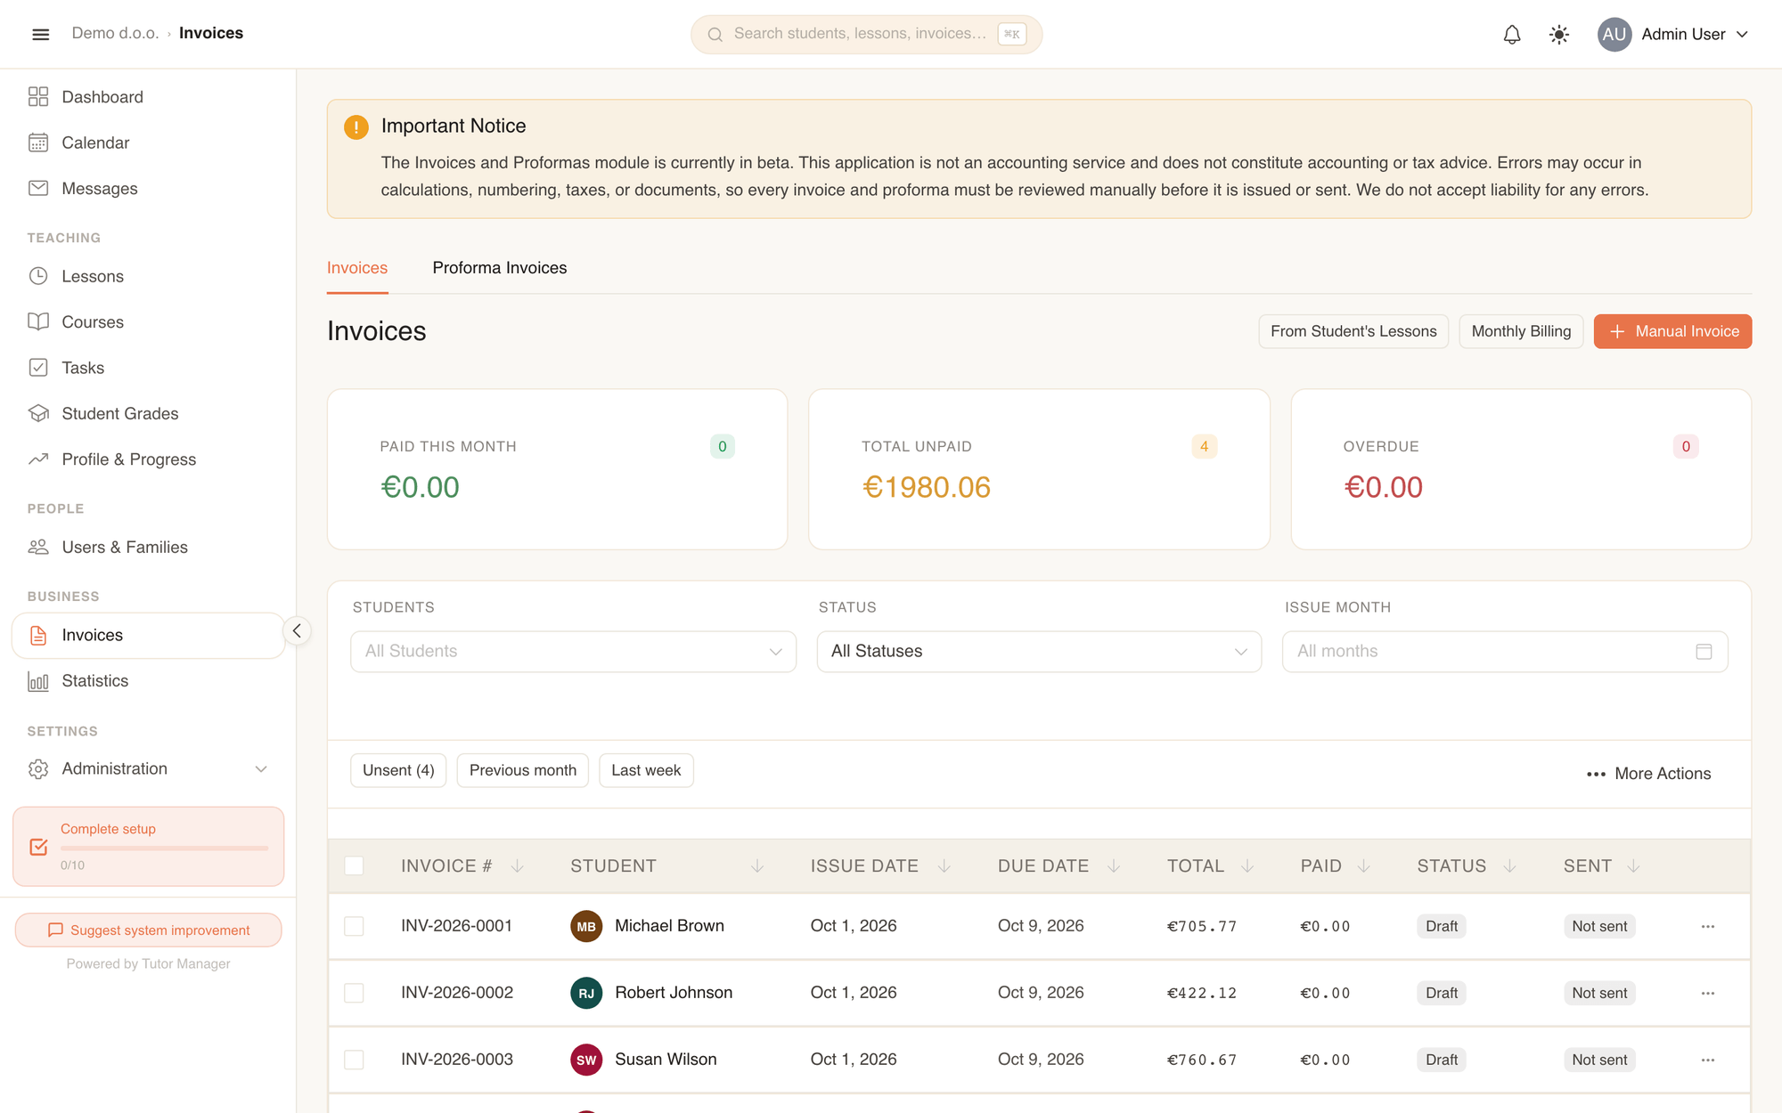
Task: Click the Users & Families people icon
Action: pos(38,547)
